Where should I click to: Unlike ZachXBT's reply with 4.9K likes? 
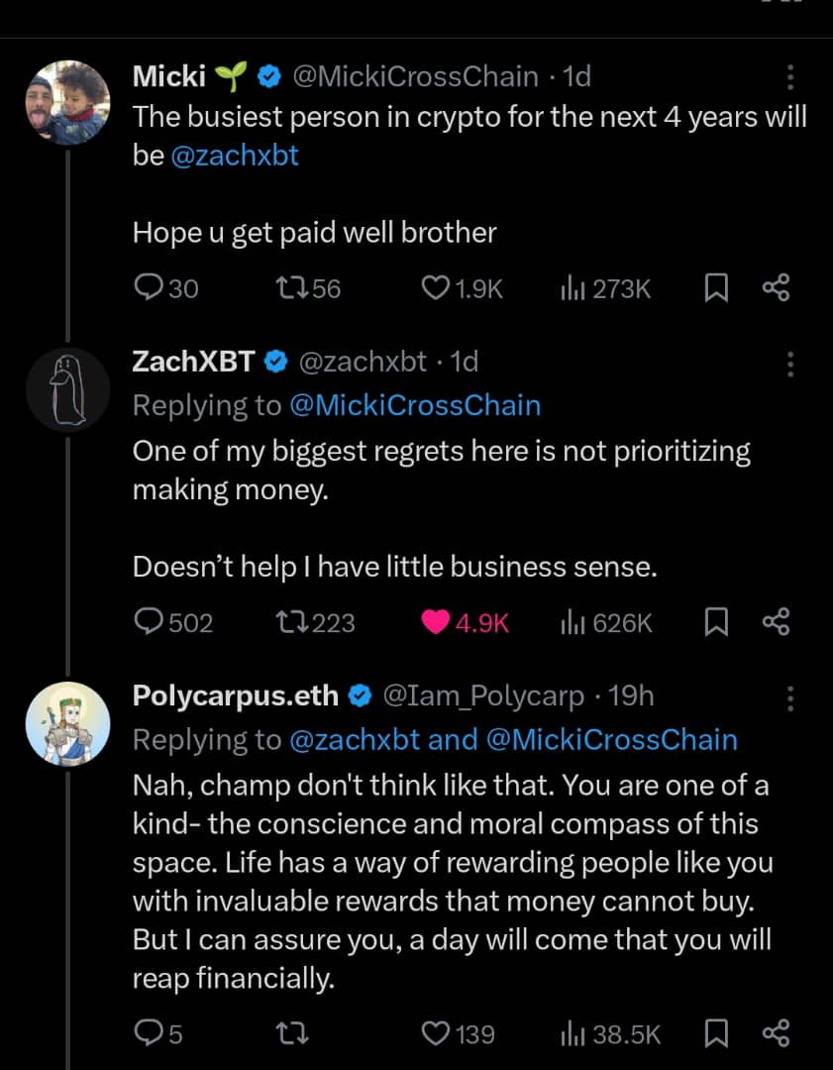point(436,622)
